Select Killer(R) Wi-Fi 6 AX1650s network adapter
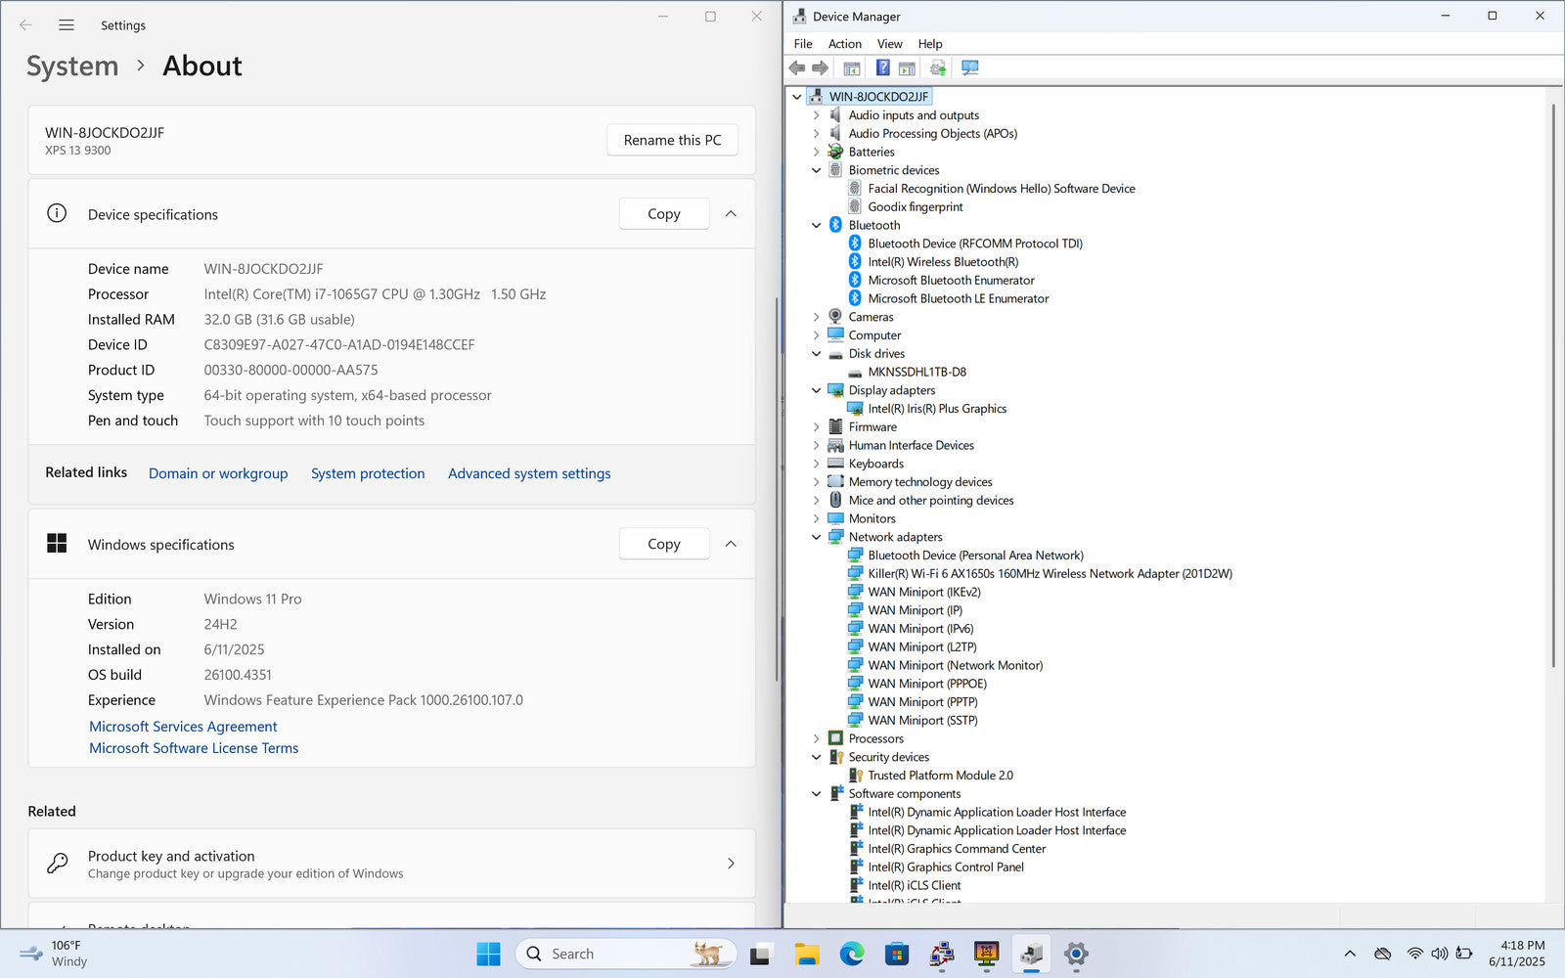Viewport: 1565px width, 978px height. (1050, 574)
